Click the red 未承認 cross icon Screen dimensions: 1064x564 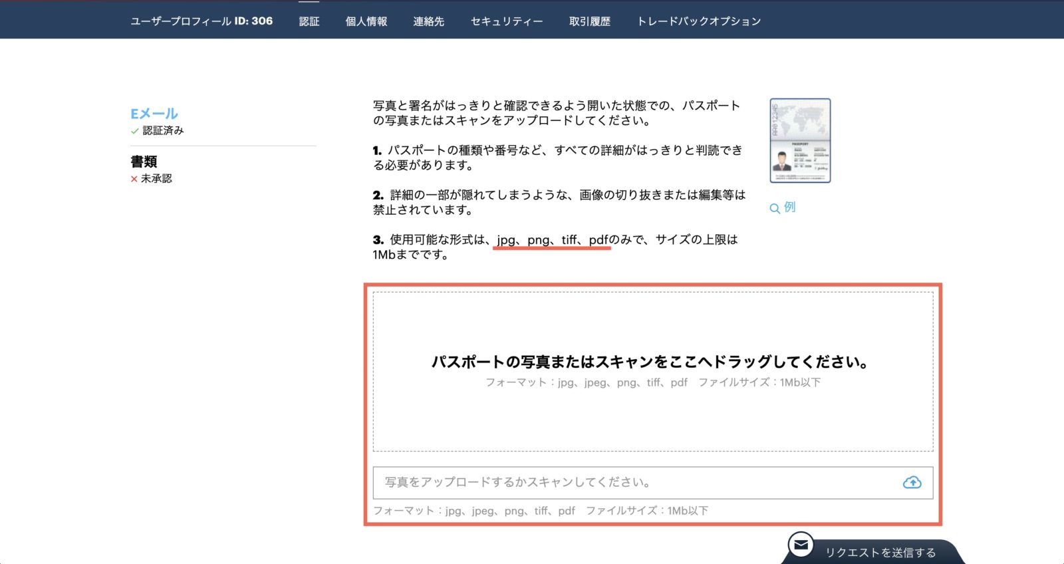click(134, 179)
